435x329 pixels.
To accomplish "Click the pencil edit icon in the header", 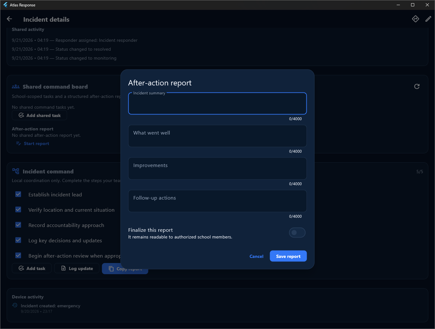I will [428, 19].
